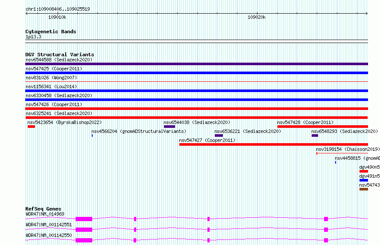Click the blue nsv6330458 variant bar
Screen dimensions: 380x245
click(x=196, y=100)
